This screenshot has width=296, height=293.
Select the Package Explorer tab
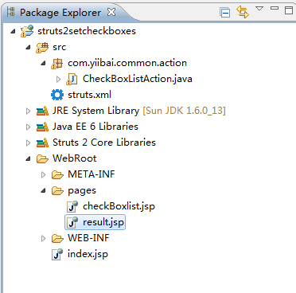60,13
